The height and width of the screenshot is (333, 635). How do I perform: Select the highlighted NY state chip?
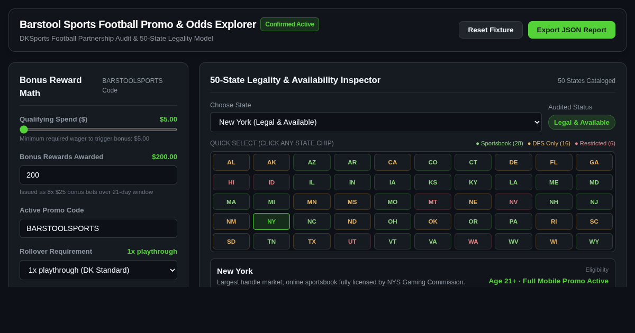point(271,221)
